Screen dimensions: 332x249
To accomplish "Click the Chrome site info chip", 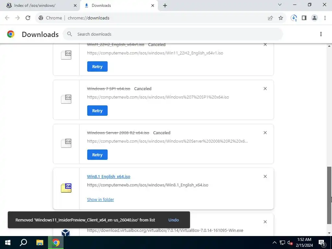I will click(x=50, y=18).
